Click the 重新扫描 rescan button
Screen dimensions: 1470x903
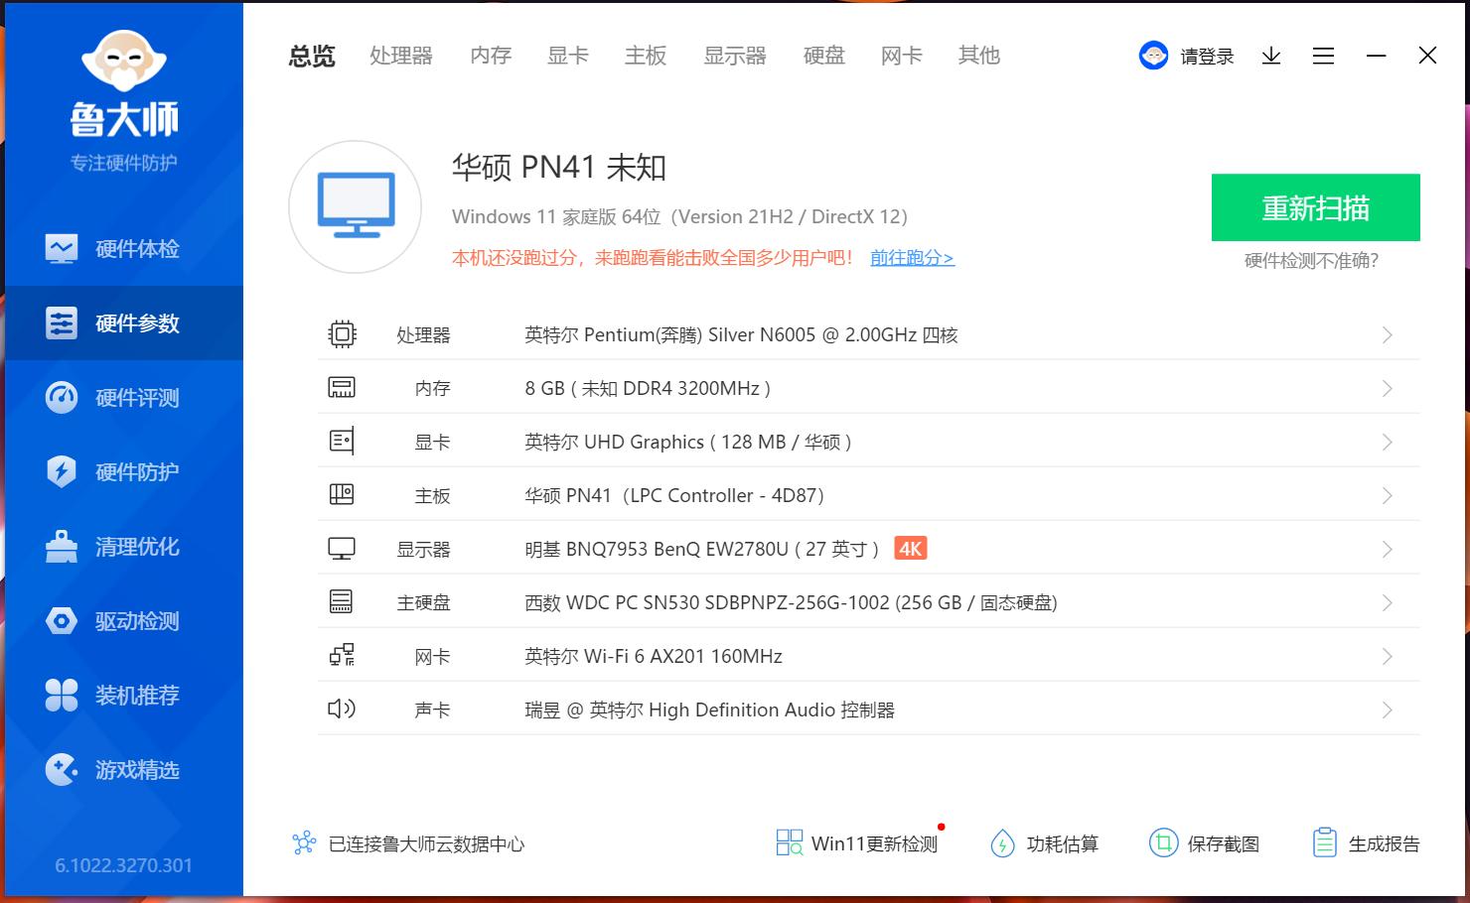click(1315, 207)
